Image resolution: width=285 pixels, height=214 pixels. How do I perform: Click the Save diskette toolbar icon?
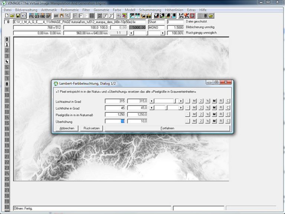point(18,16)
